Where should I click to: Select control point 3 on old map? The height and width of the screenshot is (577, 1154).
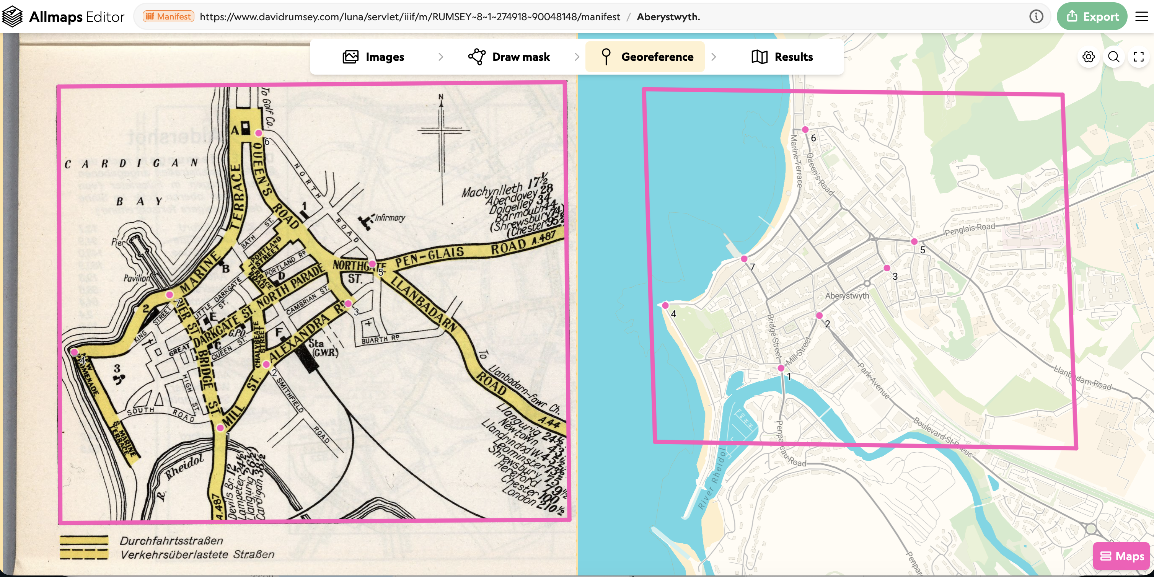coord(348,304)
